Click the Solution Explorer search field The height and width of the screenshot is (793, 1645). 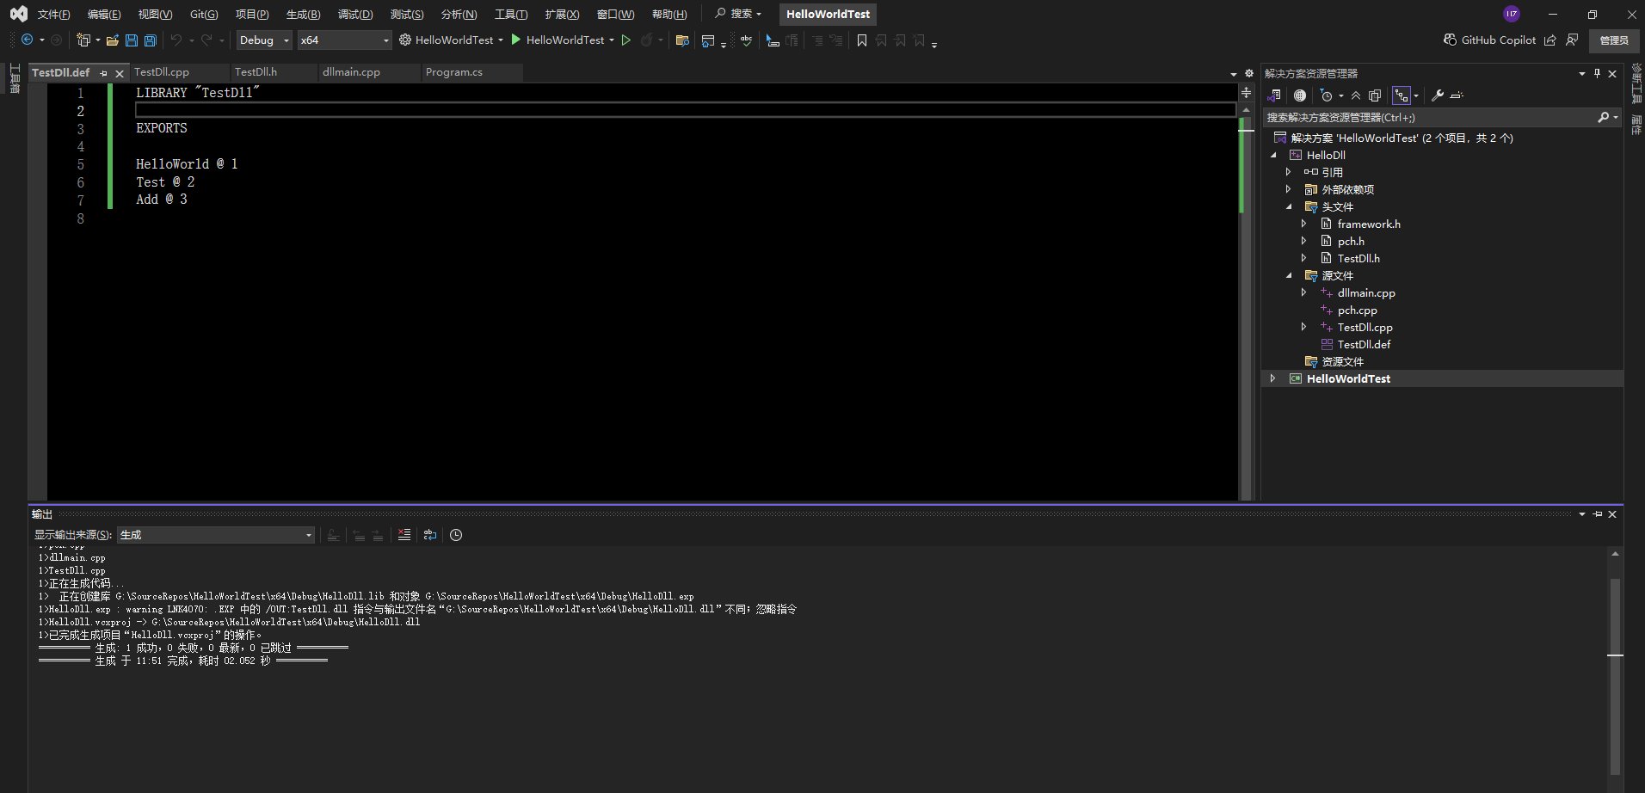pos(1428,117)
